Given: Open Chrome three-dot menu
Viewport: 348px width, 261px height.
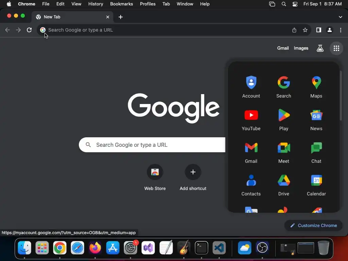Looking at the screenshot, I should point(341,30).
